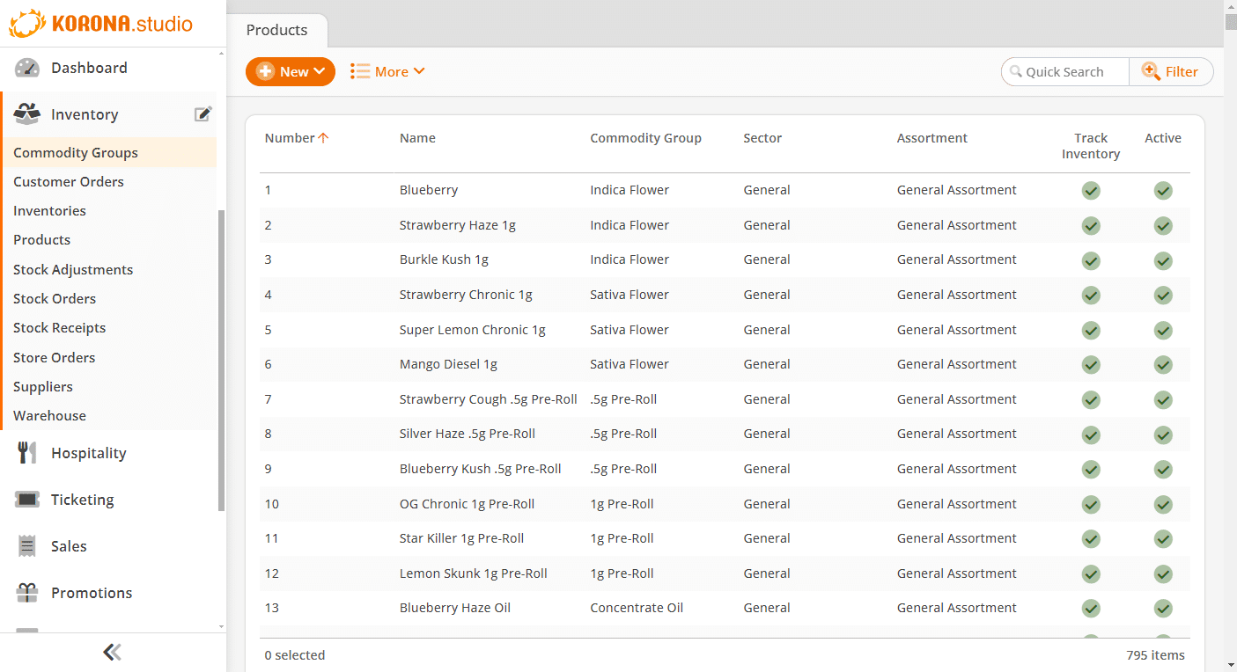Click the magnifier icon in Quick Search

coord(1016,72)
